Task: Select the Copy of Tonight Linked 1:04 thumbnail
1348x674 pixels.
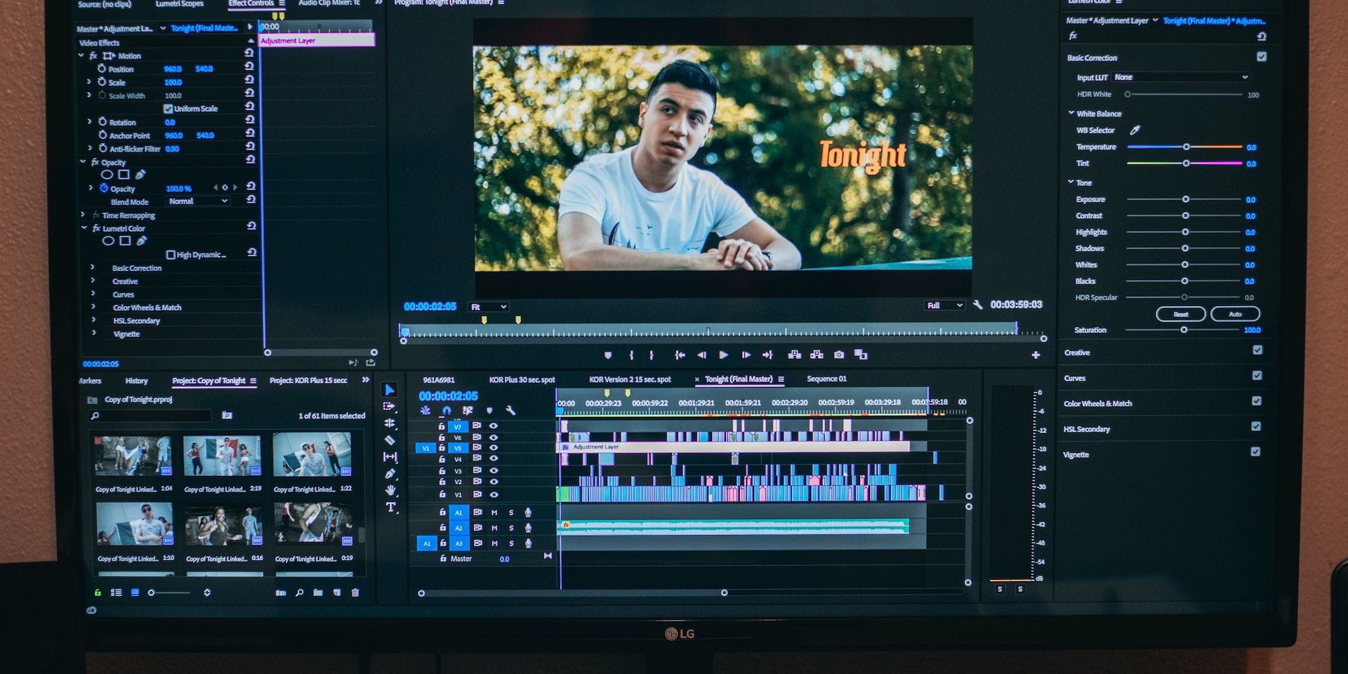Action: click(x=133, y=456)
